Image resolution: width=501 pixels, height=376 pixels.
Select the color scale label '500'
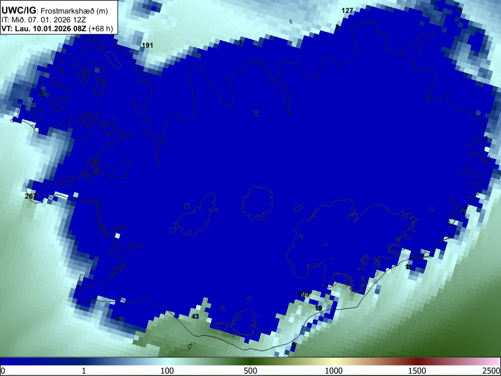(250, 371)
